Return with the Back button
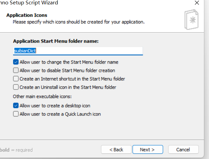The width and height of the screenshot is (209, 159). tap(116, 149)
